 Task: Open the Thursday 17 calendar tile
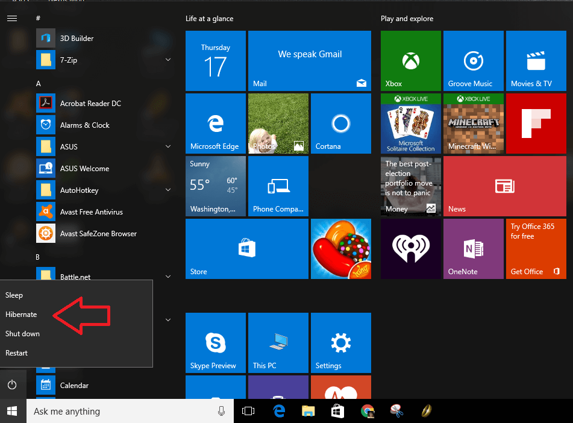(216, 61)
